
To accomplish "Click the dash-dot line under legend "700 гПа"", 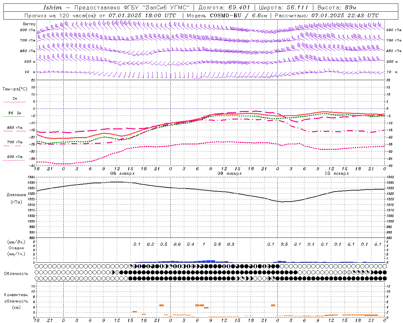I will pyautogui.click(x=14, y=146).
